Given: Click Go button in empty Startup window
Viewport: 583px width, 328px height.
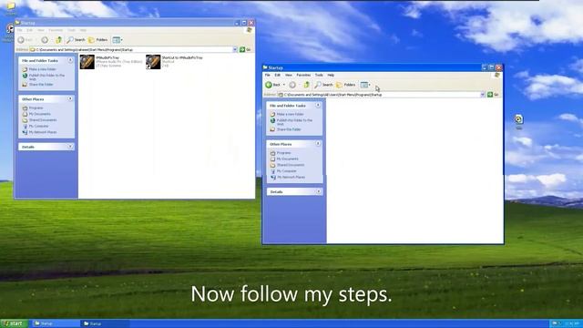Looking at the screenshot, I should (x=493, y=95).
